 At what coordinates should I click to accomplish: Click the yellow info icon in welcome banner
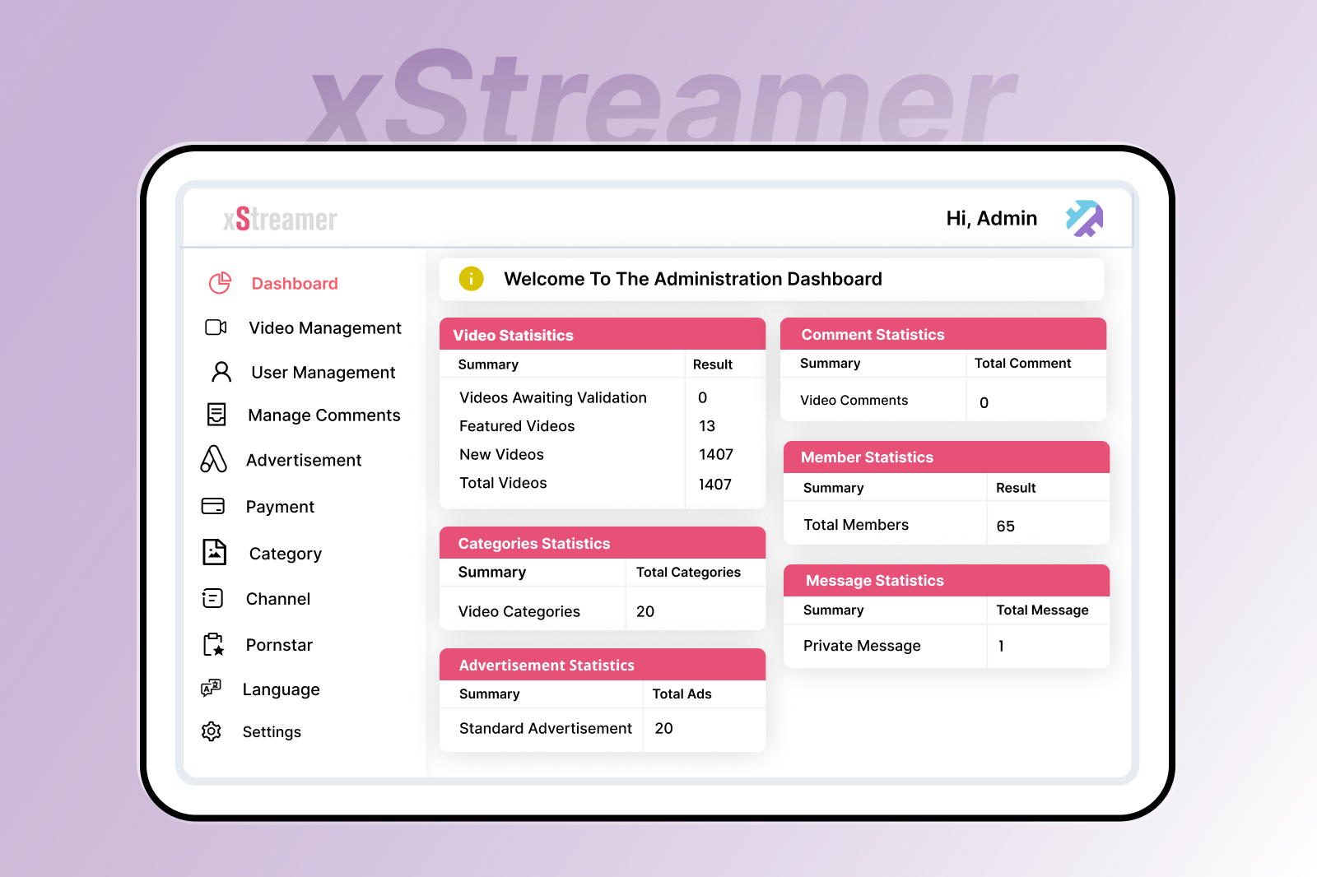(x=471, y=279)
